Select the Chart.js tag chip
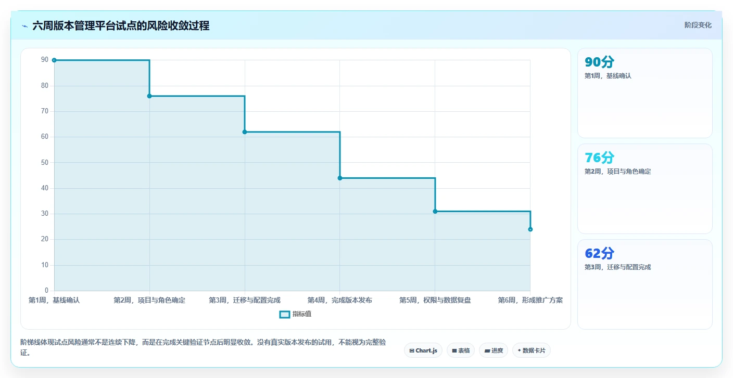Viewport: 733px width, 378px height. pyautogui.click(x=423, y=350)
